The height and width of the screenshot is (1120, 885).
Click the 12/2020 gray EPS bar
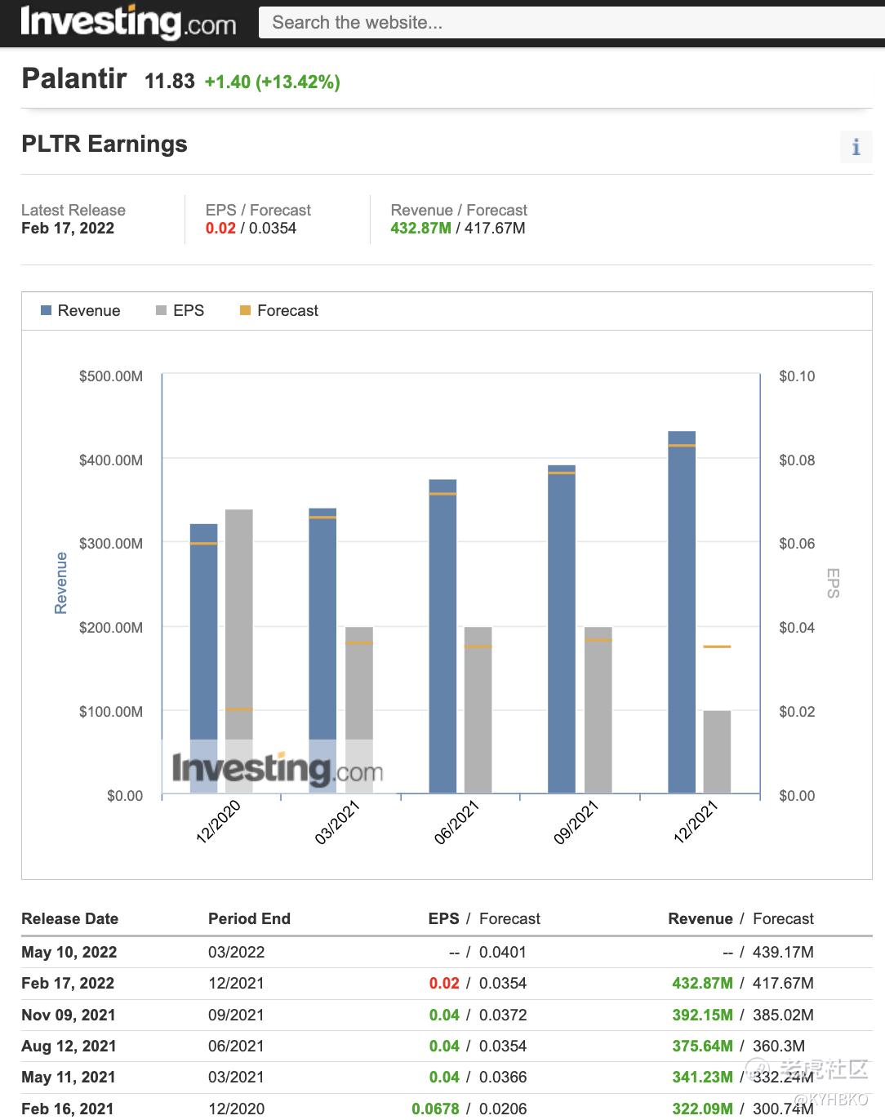pyautogui.click(x=238, y=651)
